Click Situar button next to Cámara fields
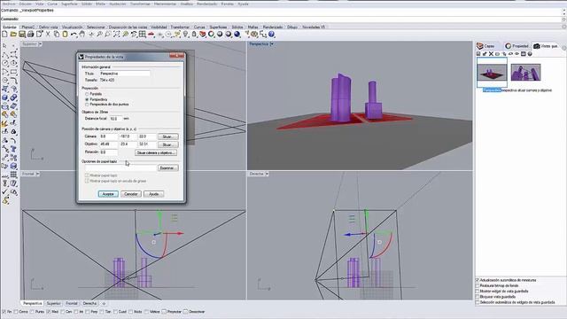The image size is (567, 319). 167,136
